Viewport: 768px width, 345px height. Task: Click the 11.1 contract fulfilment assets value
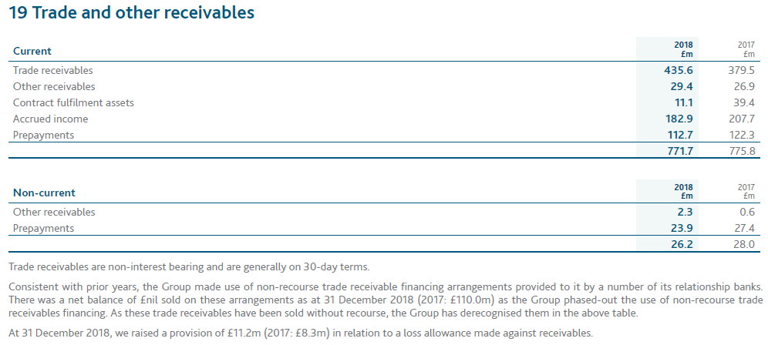click(x=684, y=103)
